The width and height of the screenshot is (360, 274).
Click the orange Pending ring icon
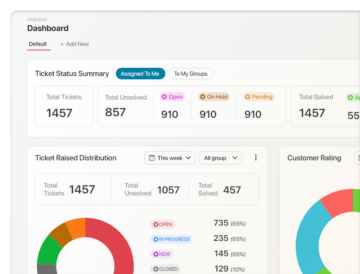tap(247, 97)
